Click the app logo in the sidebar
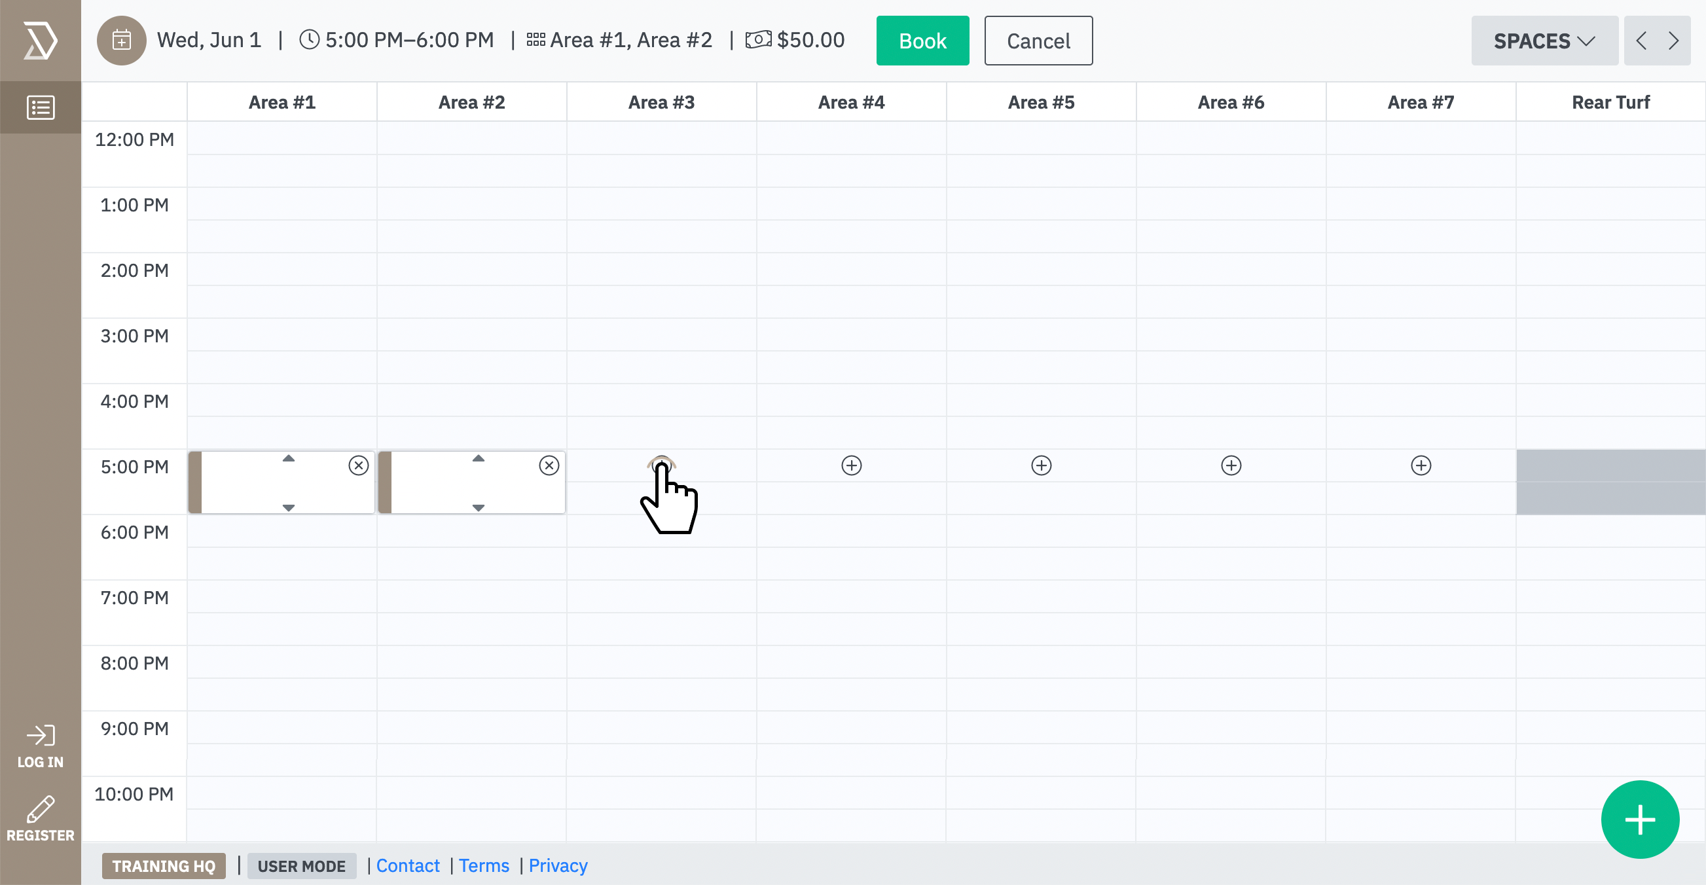This screenshot has width=1706, height=885. (41, 41)
